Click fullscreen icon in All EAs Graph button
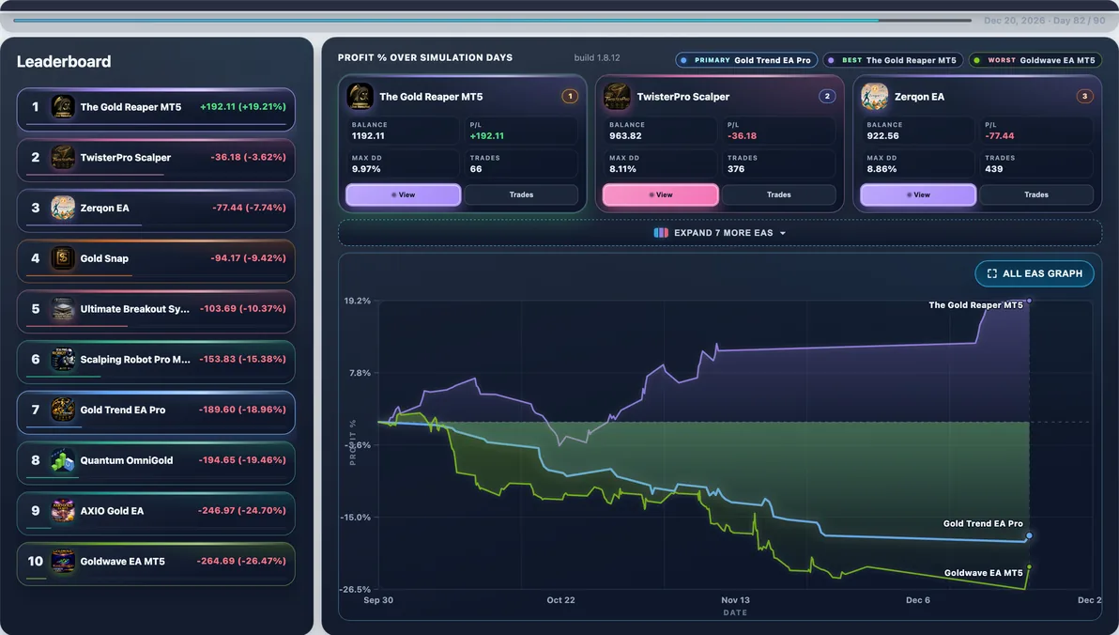Image resolution: width=1119 pixels, height=635 pixels. [x=992, y=273]
